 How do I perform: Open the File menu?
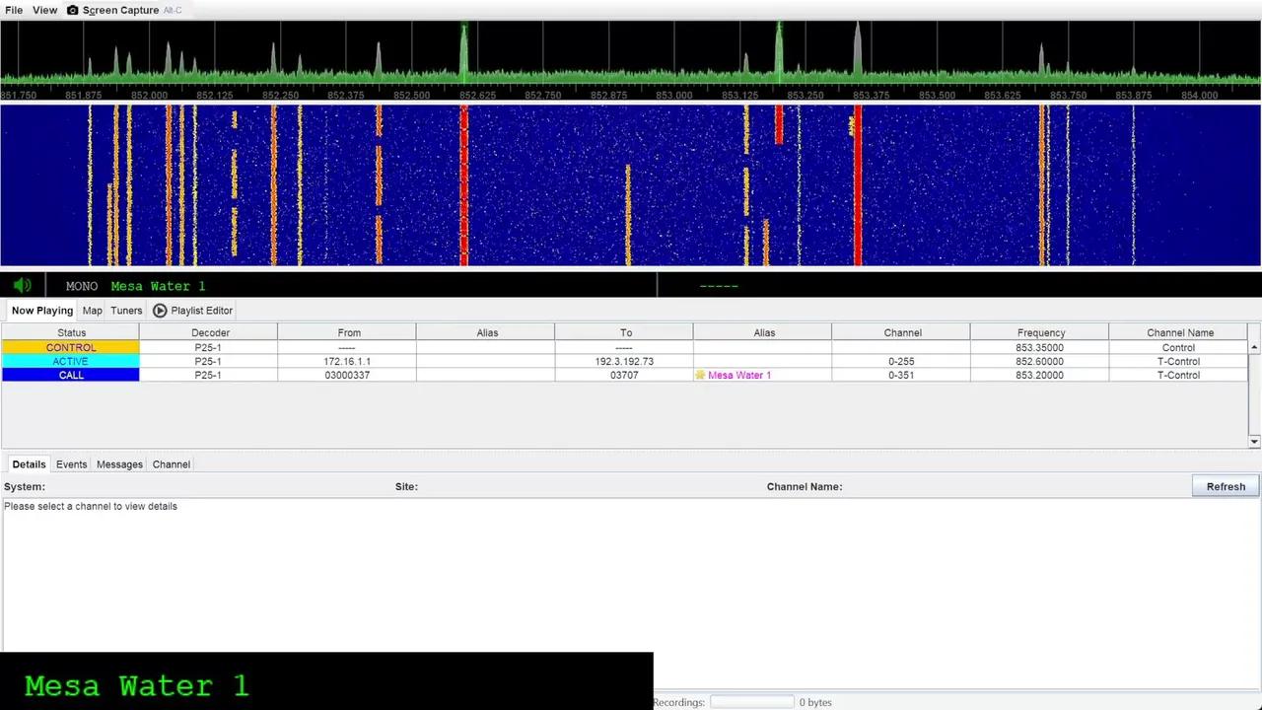pyautogui.click(x=14, y=10)
